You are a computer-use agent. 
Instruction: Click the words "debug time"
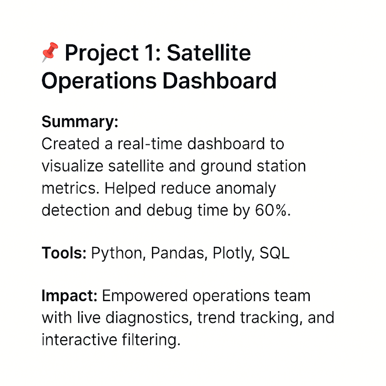(187, 211)
